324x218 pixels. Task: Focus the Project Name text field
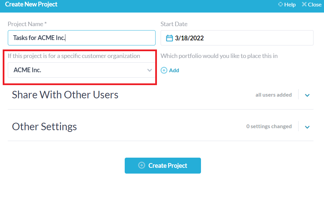point(81,38)
